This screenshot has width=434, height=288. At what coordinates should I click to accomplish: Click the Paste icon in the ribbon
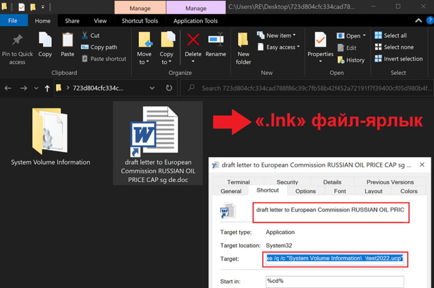[x=67, y=41]
